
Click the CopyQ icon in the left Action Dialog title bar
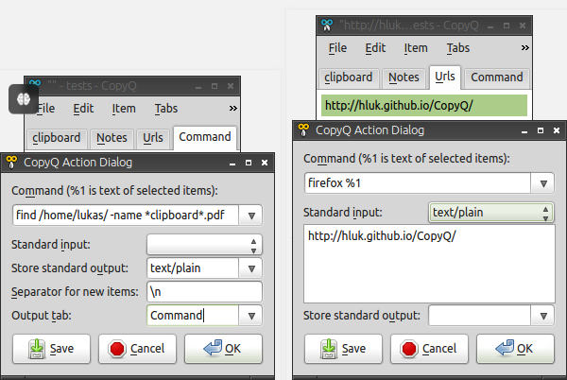tap(11, 163)
